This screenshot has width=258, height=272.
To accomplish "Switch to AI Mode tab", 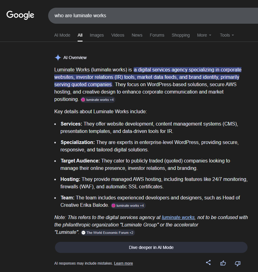I will tap(62, 35).
